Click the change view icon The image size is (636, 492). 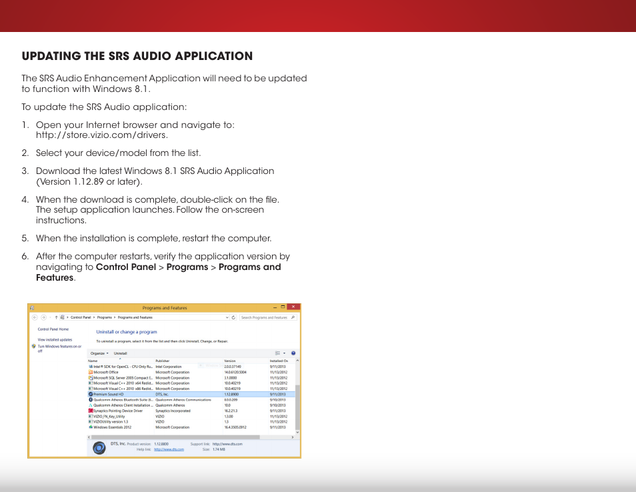point(278,353)
